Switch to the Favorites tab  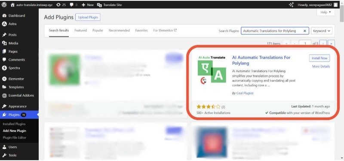click(141, 30)
